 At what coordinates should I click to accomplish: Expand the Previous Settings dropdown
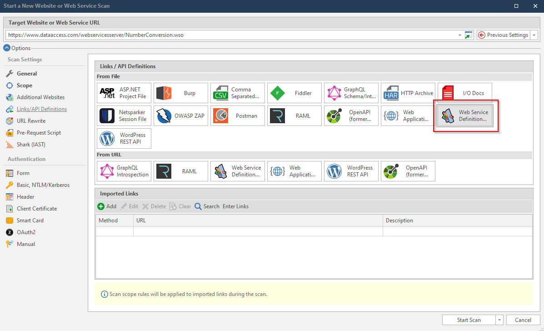coord(534,35)
